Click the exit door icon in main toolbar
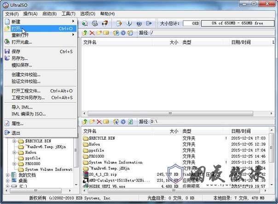278x204 pixels. pos(149,23)
